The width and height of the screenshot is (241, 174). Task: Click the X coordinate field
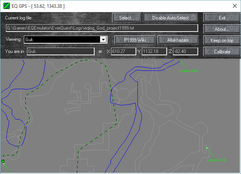[123, 51]
